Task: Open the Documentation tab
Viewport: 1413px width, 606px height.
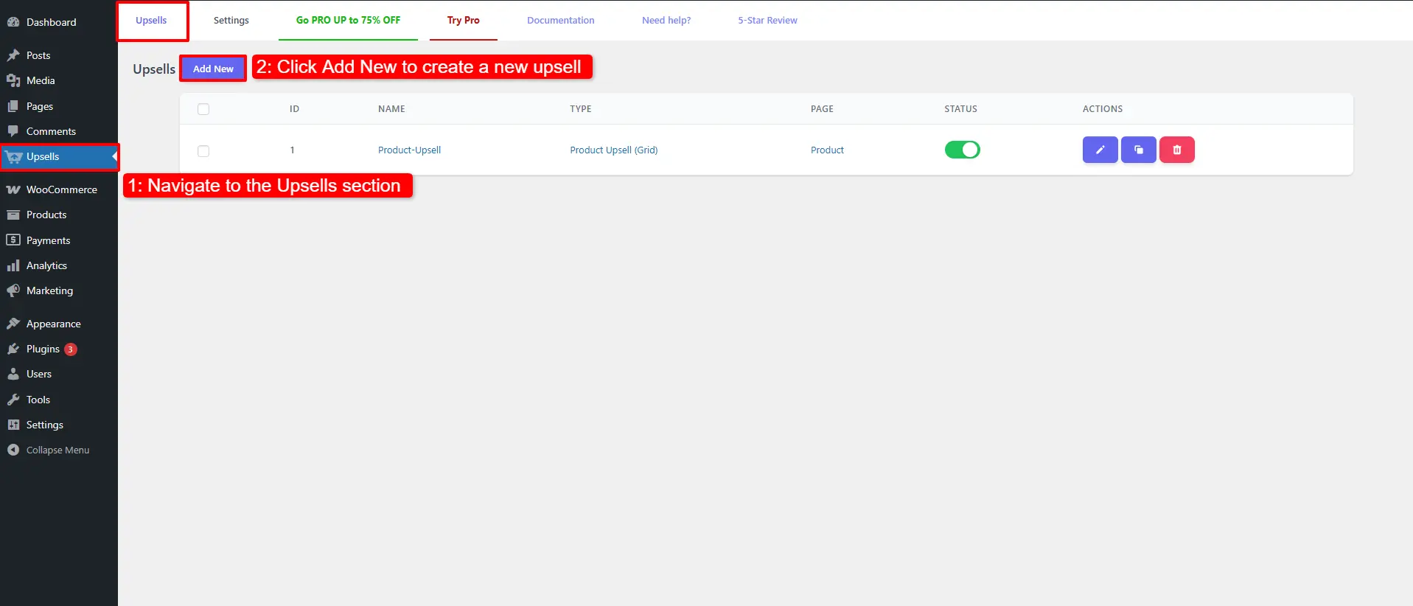Action: pyautogui.click(x=560, y=21)
